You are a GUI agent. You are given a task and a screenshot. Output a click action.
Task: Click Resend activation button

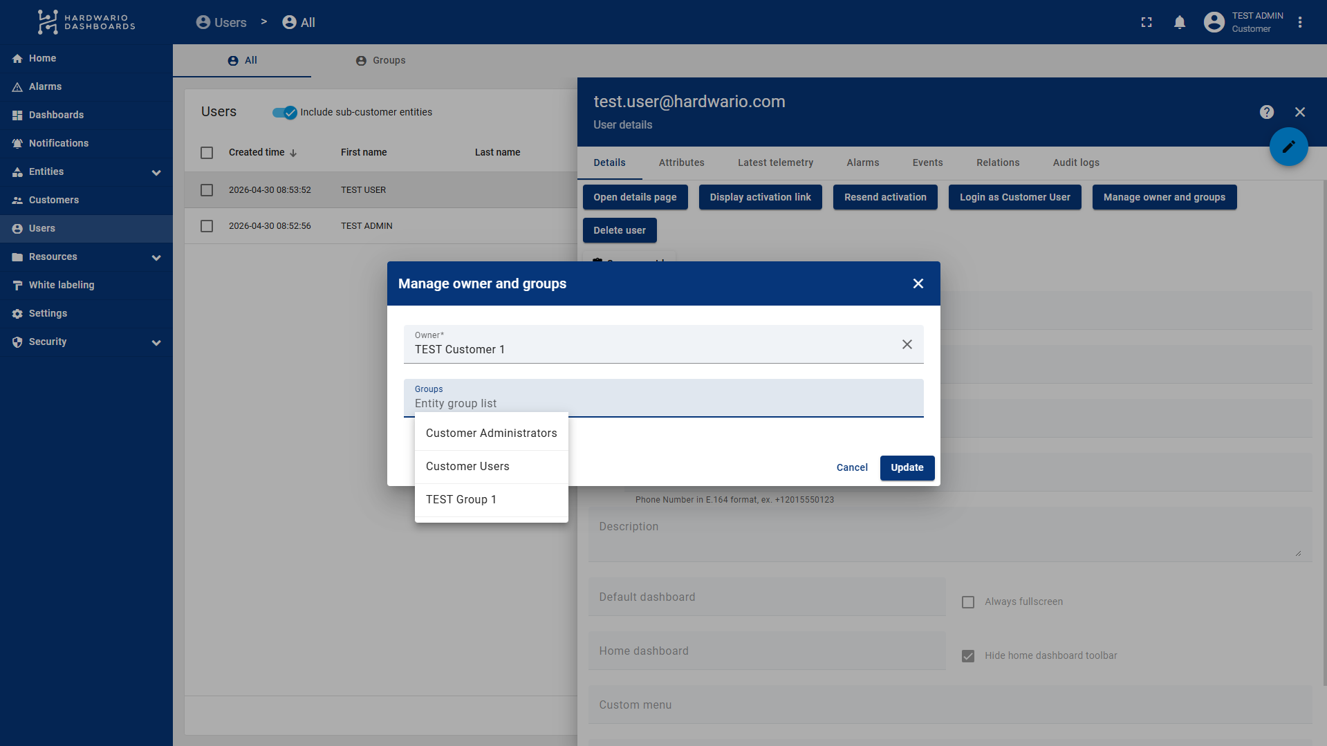tap(885, 197)
